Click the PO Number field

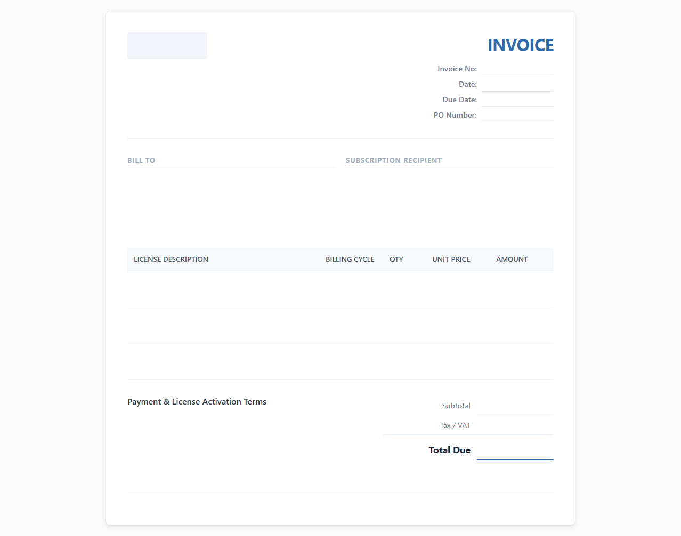click(517, 116)
